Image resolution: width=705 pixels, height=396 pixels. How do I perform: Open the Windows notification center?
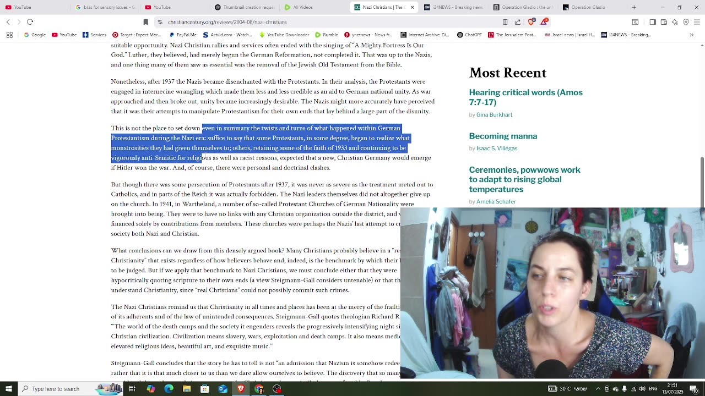[x=693, y=389]
